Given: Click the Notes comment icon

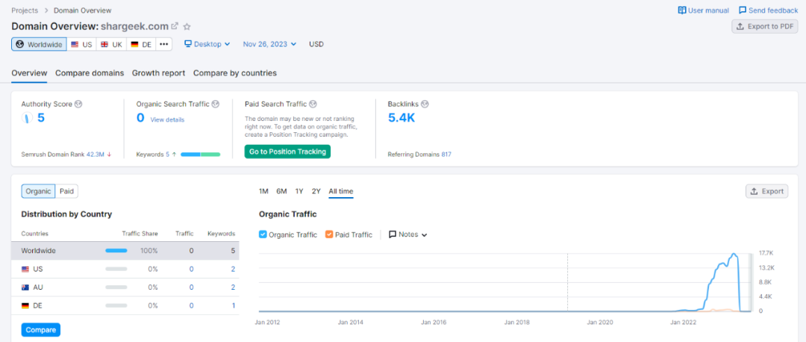Looking at the screenshot, I should pos(393,234).
